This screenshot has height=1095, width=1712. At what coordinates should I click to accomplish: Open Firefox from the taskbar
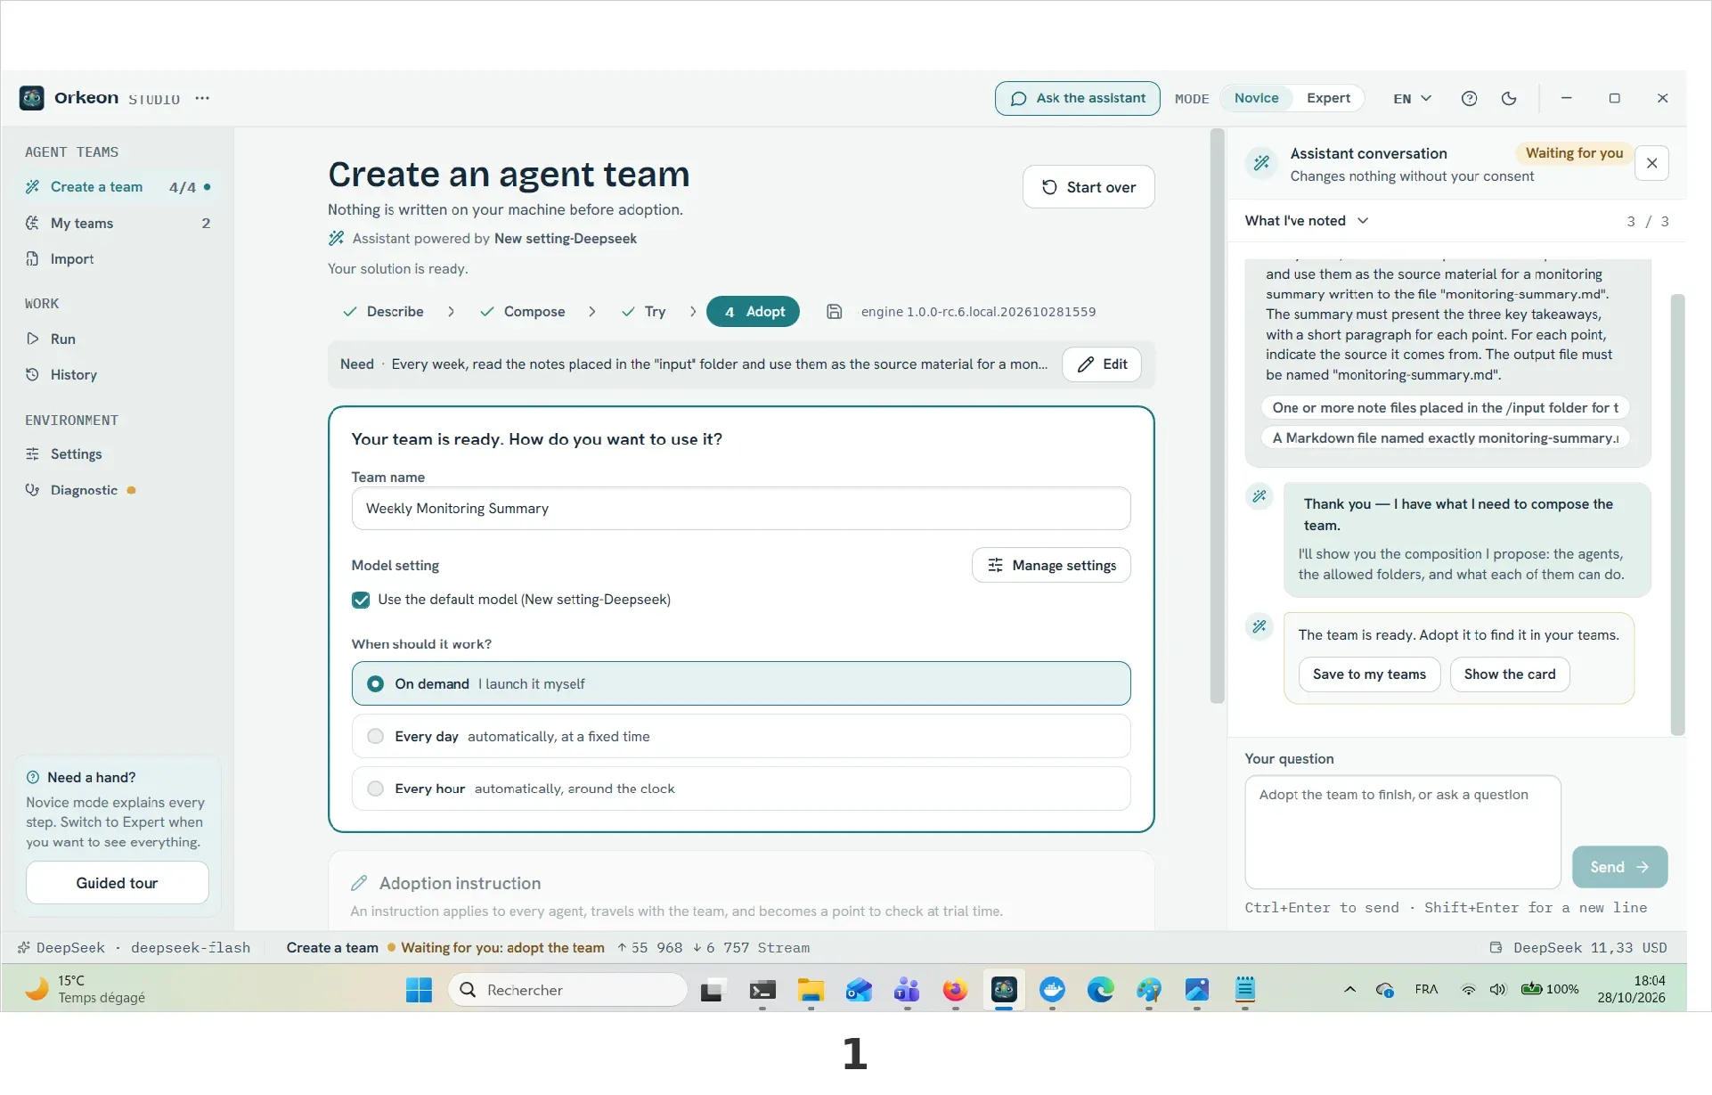point(955,990)
